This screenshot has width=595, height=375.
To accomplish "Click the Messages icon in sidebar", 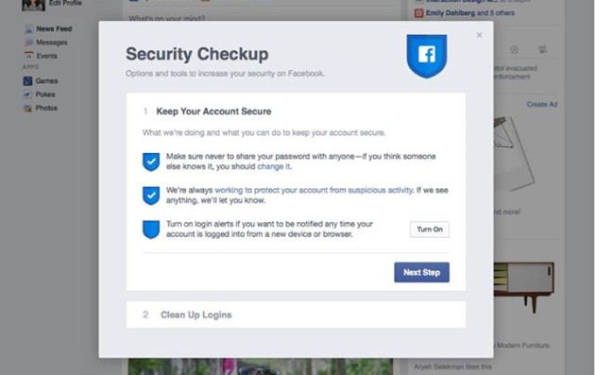I will 28,43.
